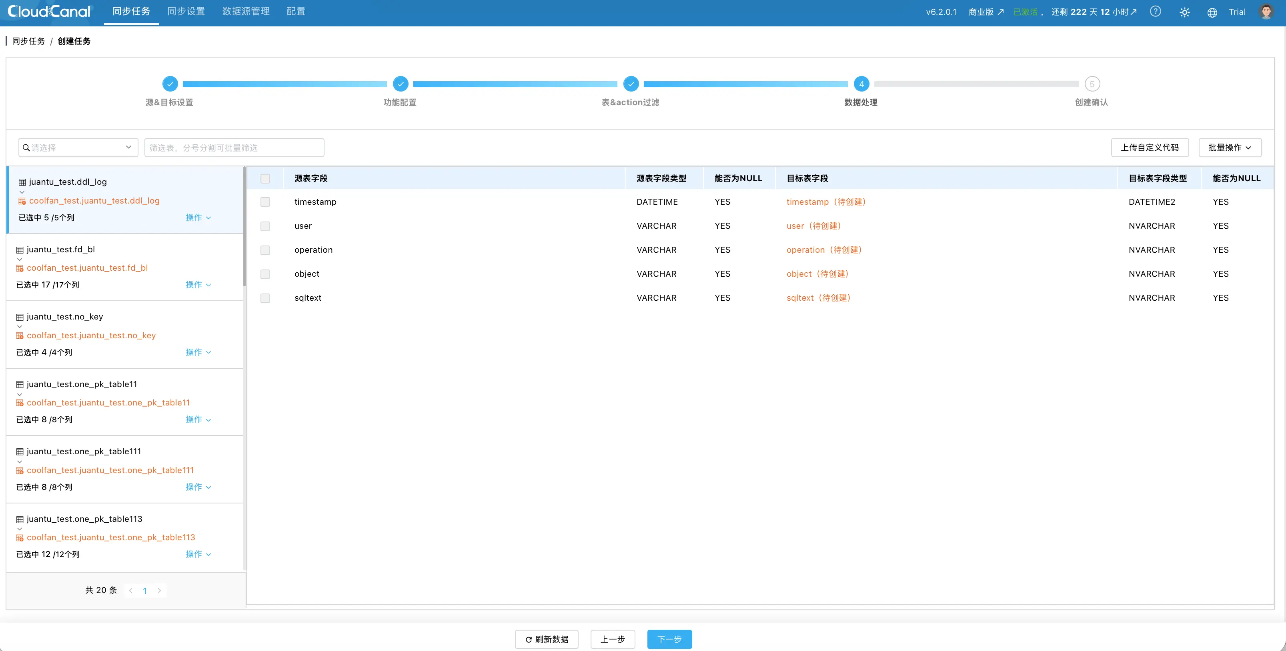Open the remaining 222 天 12 小时 license link

[x=1094, y=12]
